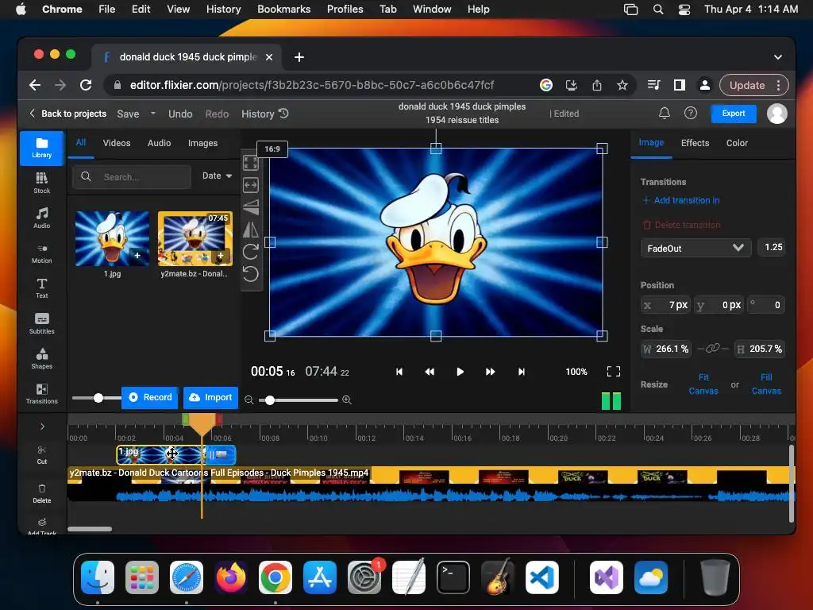Open the Motion panel
Image resolution: width=813 pixels, height=610 pixels.
pyautogui.click(x=41, y=253)
